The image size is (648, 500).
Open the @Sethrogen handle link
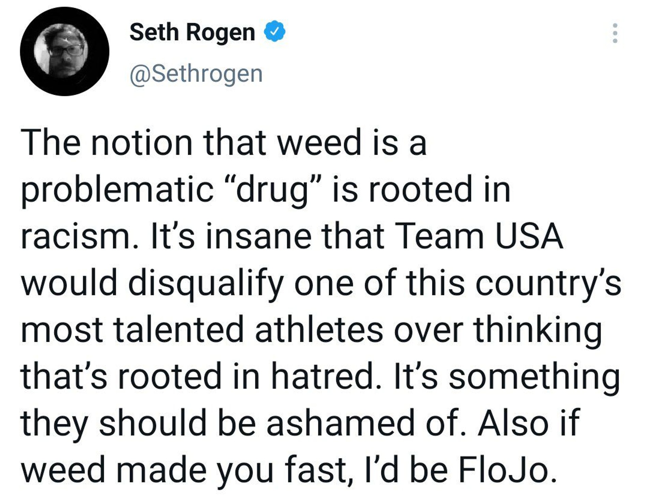(x=196, y=74)
